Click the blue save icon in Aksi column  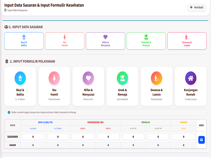tap(201, 140)
